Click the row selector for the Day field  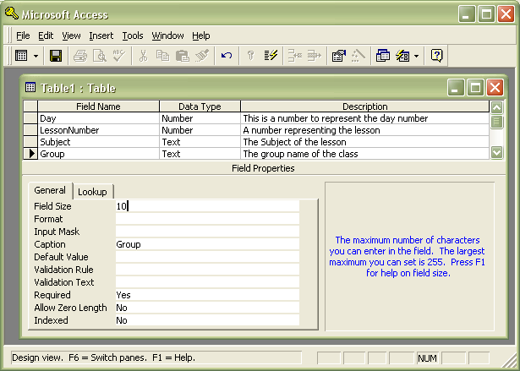tap(30, 118)
